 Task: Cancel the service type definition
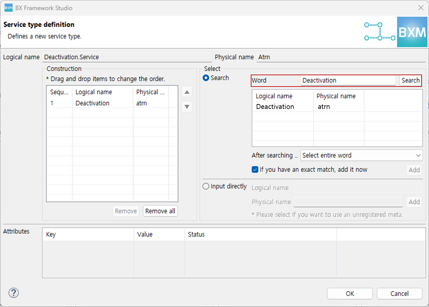399,294
